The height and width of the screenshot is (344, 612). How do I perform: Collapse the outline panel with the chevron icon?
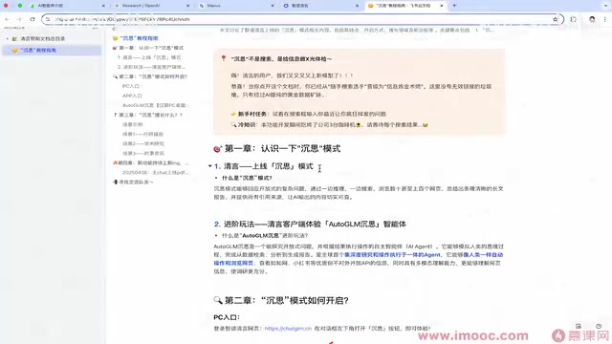click(x=114, y=29)
